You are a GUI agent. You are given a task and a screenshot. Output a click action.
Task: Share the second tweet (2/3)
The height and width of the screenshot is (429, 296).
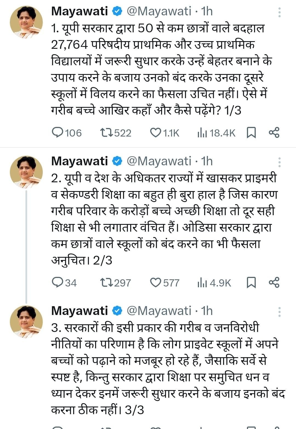(274, 283)
